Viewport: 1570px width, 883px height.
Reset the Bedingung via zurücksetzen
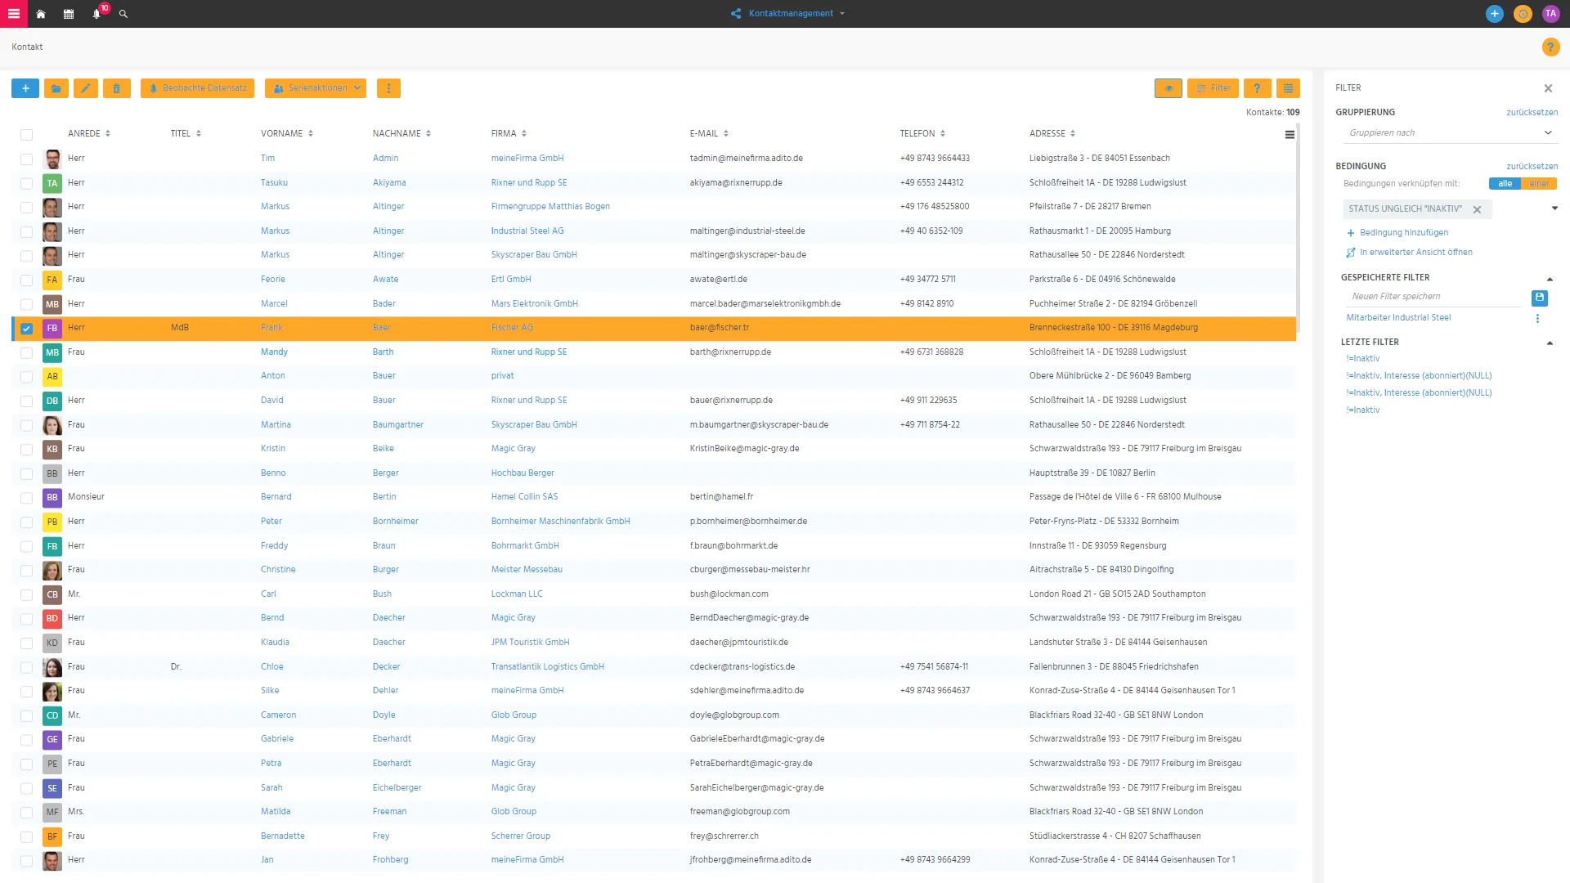1532,167
